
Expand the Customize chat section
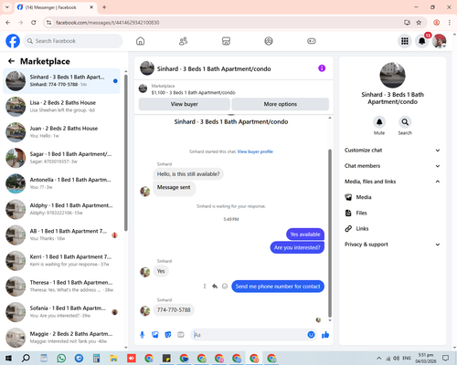392,151
